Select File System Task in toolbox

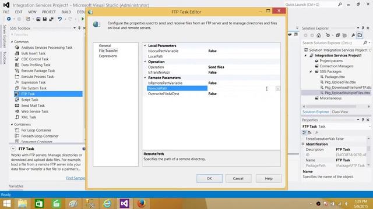pos(34,88)
